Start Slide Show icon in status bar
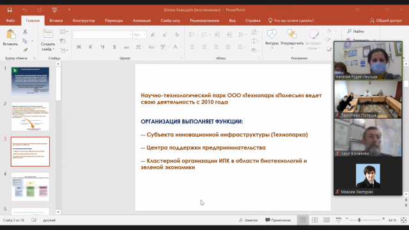The height and width of the screenshot is (230, 409). 339,220
